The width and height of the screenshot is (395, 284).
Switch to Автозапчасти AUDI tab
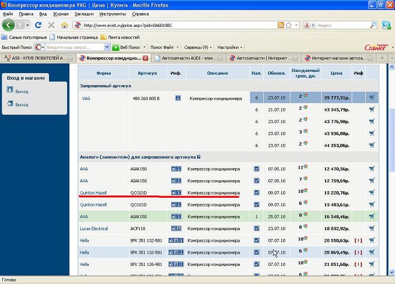189,58
